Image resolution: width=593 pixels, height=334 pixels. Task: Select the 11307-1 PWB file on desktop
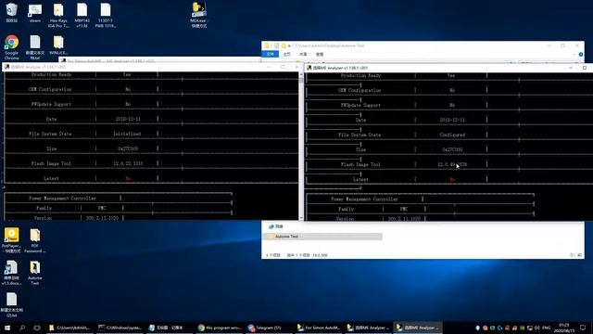click(x=106, y=15)
